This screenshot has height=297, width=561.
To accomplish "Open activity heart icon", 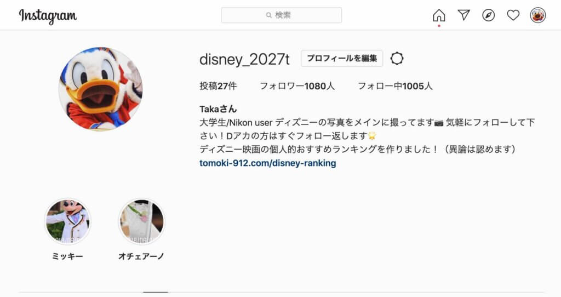I will click(513, 15).
